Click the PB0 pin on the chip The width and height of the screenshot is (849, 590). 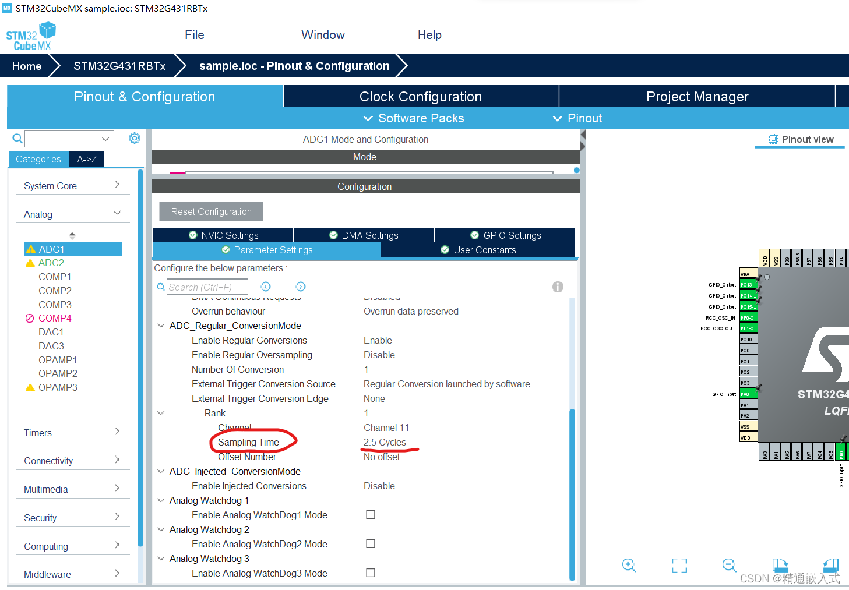tap(841, 451)
